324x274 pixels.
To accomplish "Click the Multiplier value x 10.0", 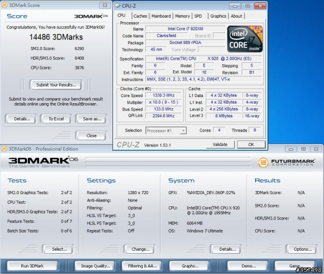I will tap(164, 102).
